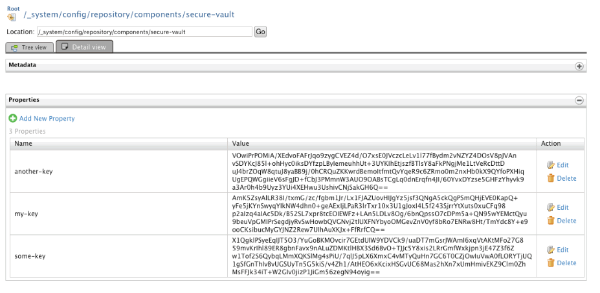Click the green Add New Property plus icon
Image resolution: width=600 pixels, height=293 pixels.
tap(13, 119)
